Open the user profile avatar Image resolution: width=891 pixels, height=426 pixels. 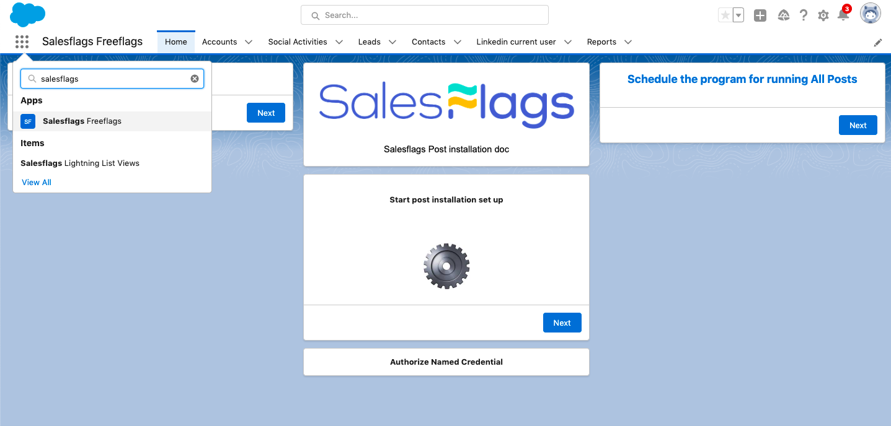pyautogui.click(x=871, y=14)
